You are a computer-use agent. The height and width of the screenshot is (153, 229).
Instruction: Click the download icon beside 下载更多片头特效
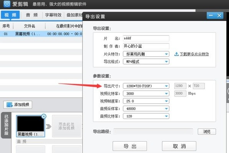tap(176, 54)
